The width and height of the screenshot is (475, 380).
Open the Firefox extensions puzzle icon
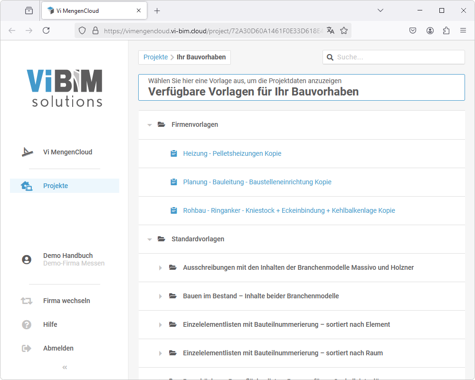tap(446, 30)
